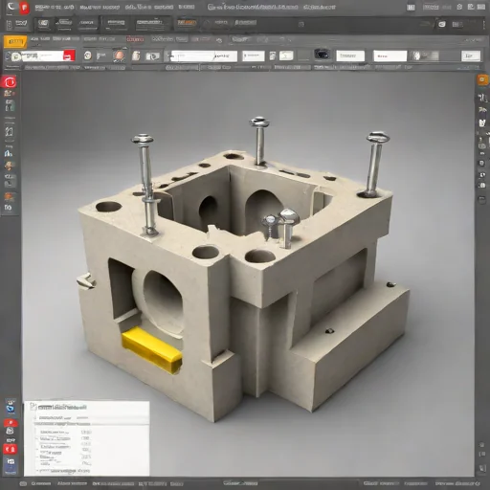The height and width of the screenshot is (490, 490).
Task: Select the orange shape icon in left sidebar
Action: pos(9,196)
